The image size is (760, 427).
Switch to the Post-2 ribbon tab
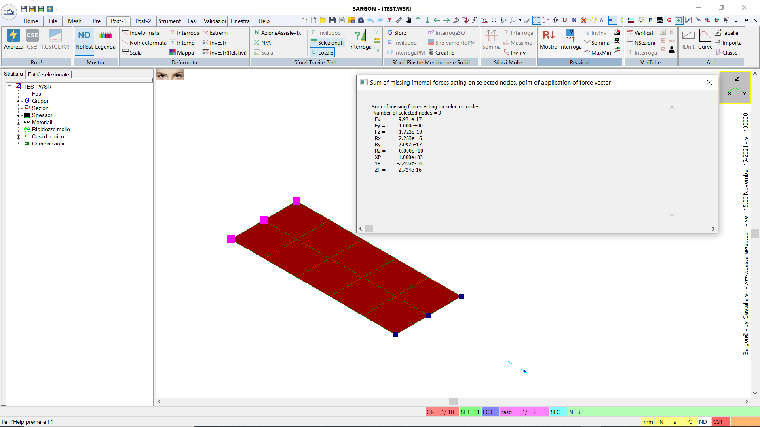click(143, 21)
